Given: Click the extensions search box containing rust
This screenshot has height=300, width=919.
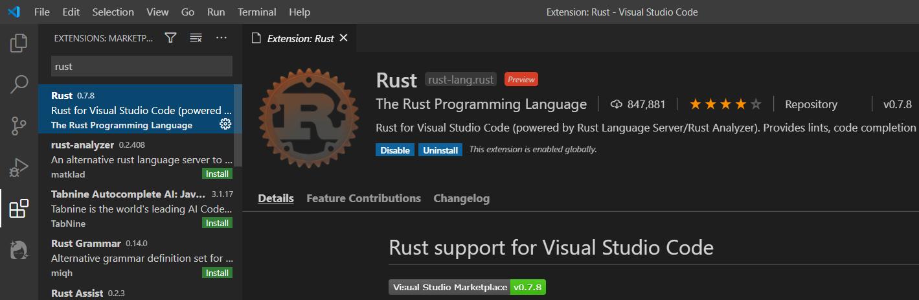Looking at the screenshot, I should pyautogui.click(x=142, y=66).
